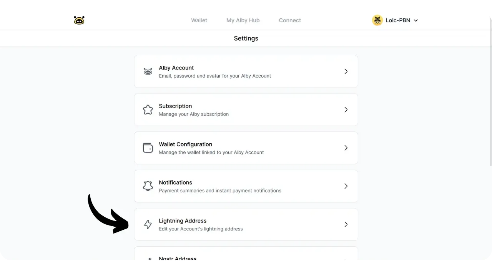The width and height of the screenshot is (492, 272).
Task: Expand the Alby Account chevron
Action: 346,71
